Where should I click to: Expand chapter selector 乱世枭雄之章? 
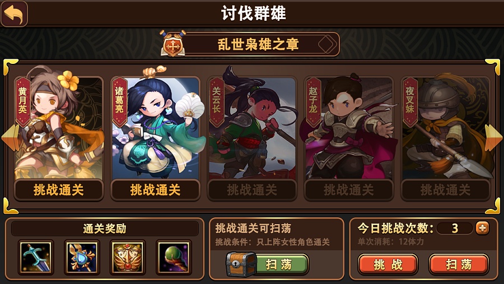point(258,44)
